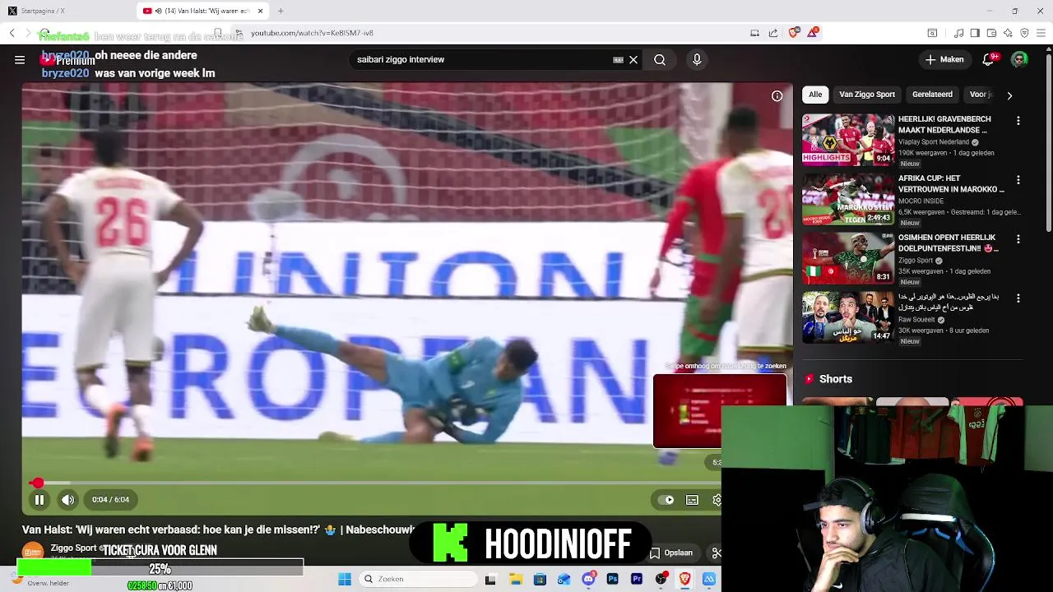Click the video progress bar scrubber
The height and width of the screenshot is (592, 1053).
point(36,483)
